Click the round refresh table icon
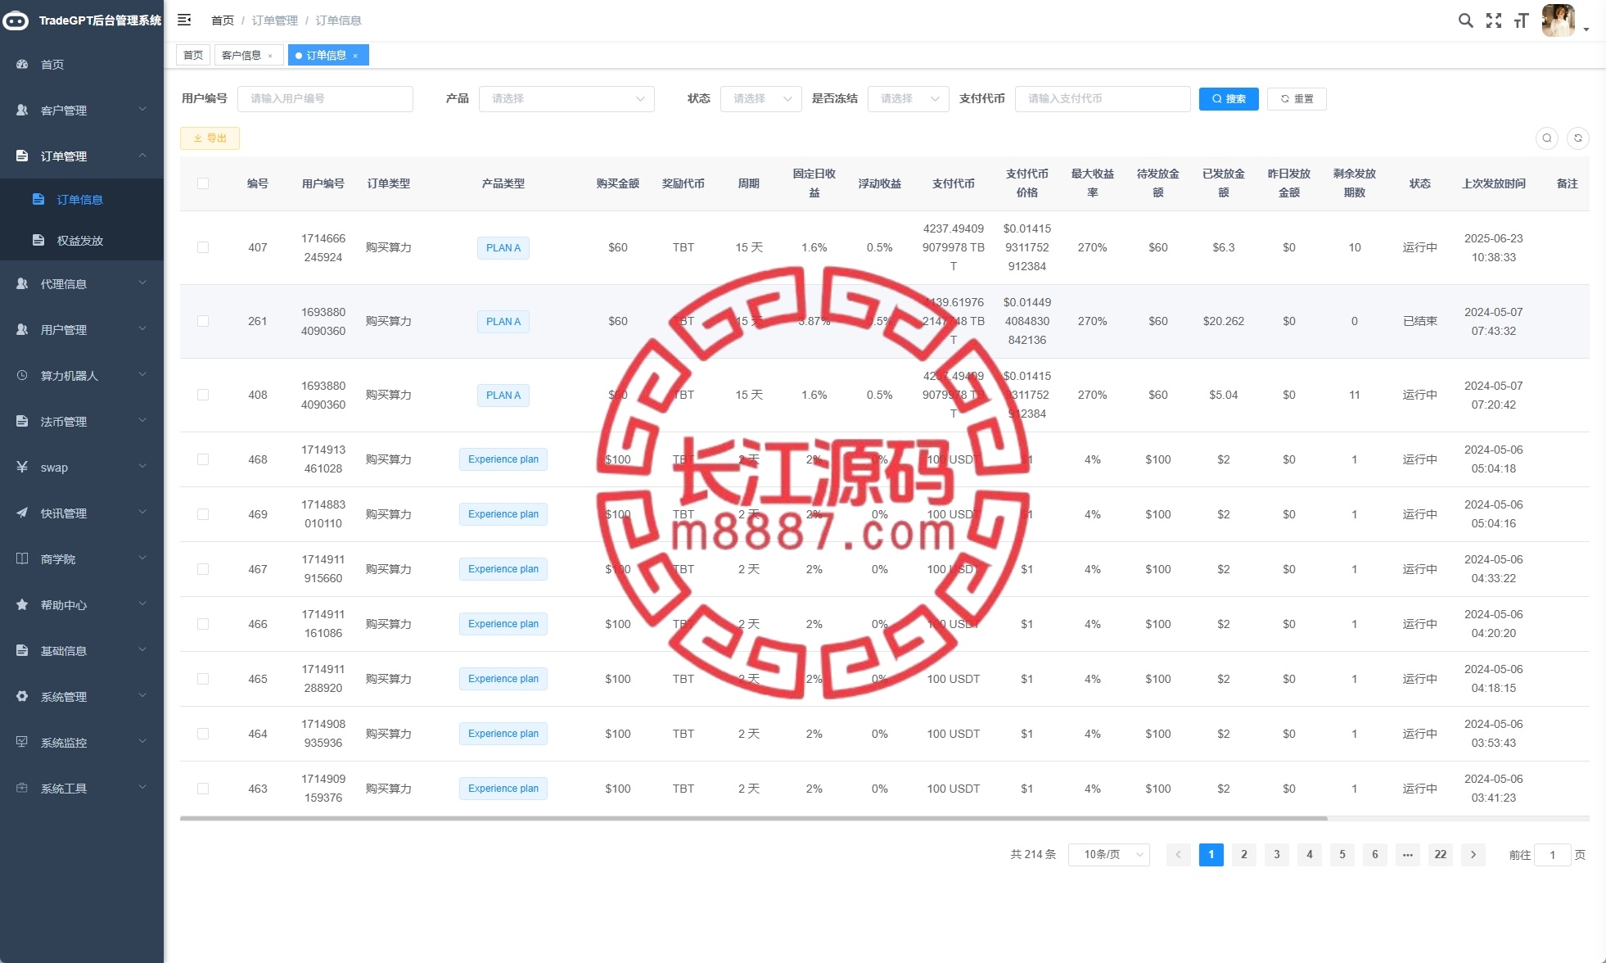This screenshot has width=1606, height=963. 1578,138
